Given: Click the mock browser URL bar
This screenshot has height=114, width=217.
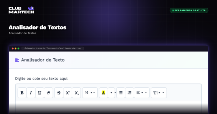Looking at the screenshot, I should coord(53,48).
